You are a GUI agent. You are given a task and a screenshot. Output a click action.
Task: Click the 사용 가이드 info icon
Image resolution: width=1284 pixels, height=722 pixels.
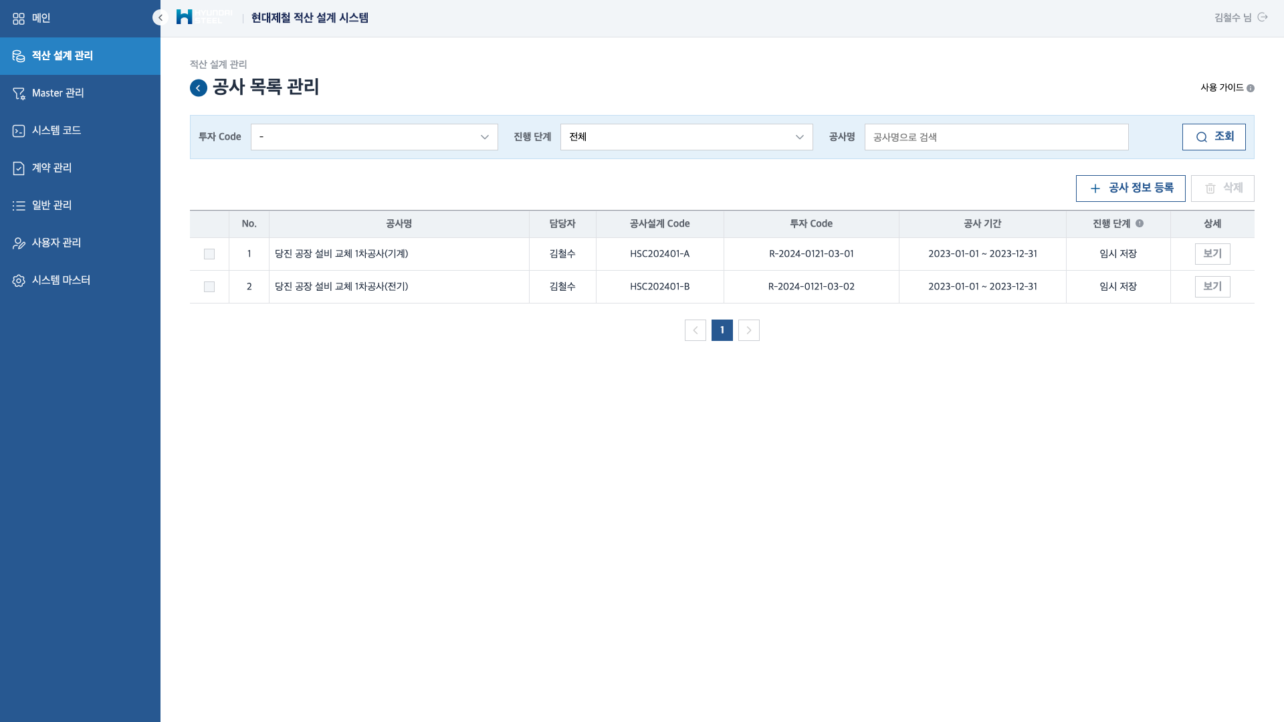pos(1251,88)
